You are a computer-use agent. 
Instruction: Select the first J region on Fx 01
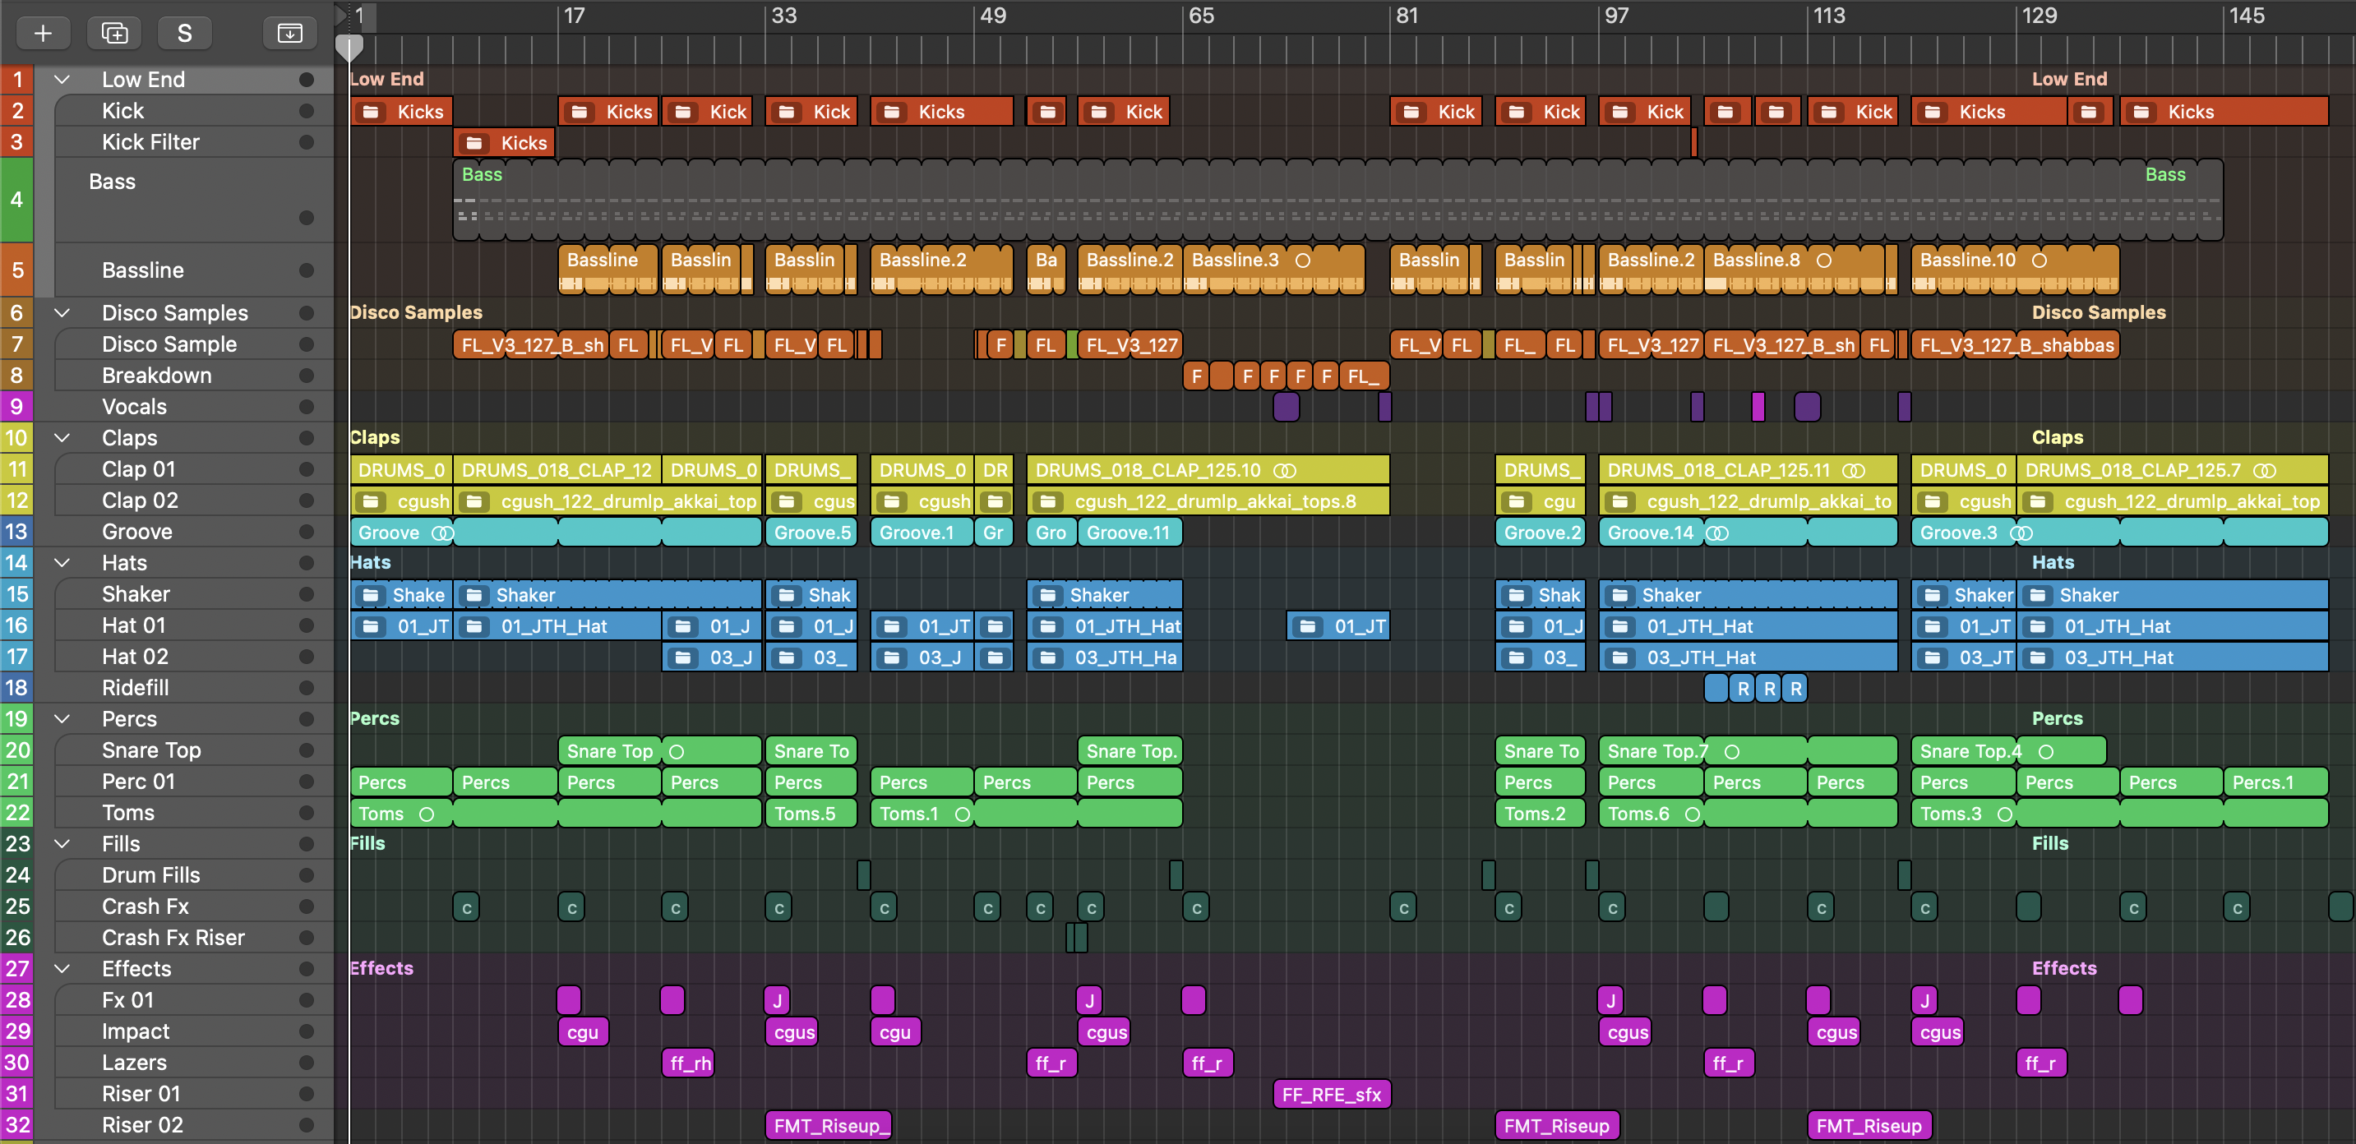coord(777,1000)
